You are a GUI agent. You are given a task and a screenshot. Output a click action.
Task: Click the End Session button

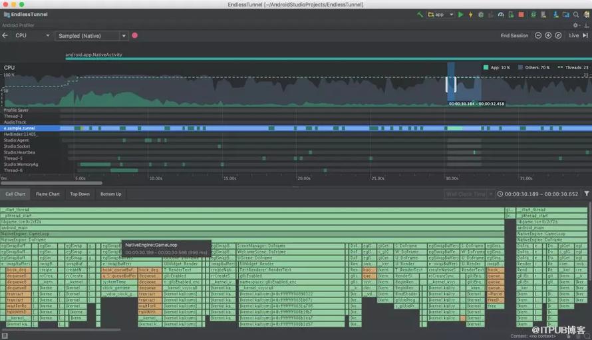(514, 35)
